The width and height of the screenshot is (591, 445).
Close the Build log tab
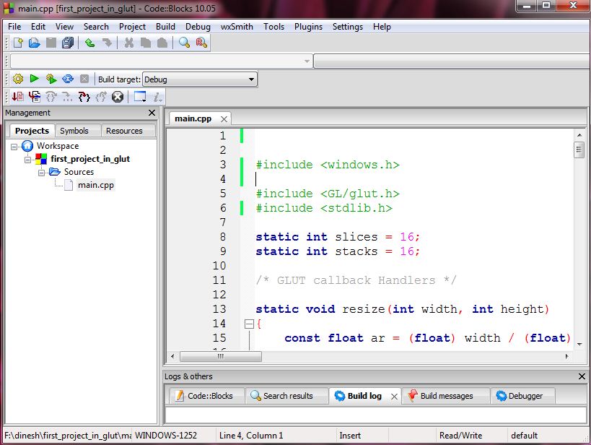[x=394, y=397]
